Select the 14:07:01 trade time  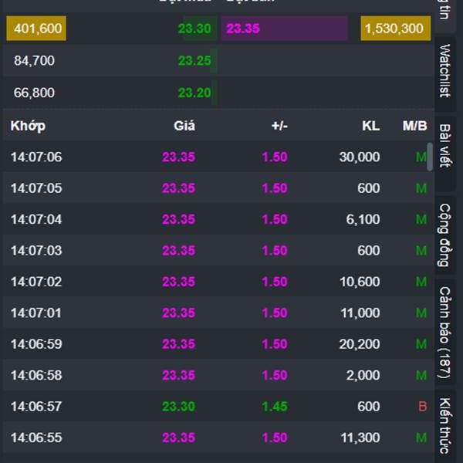(x=36, y=313)
